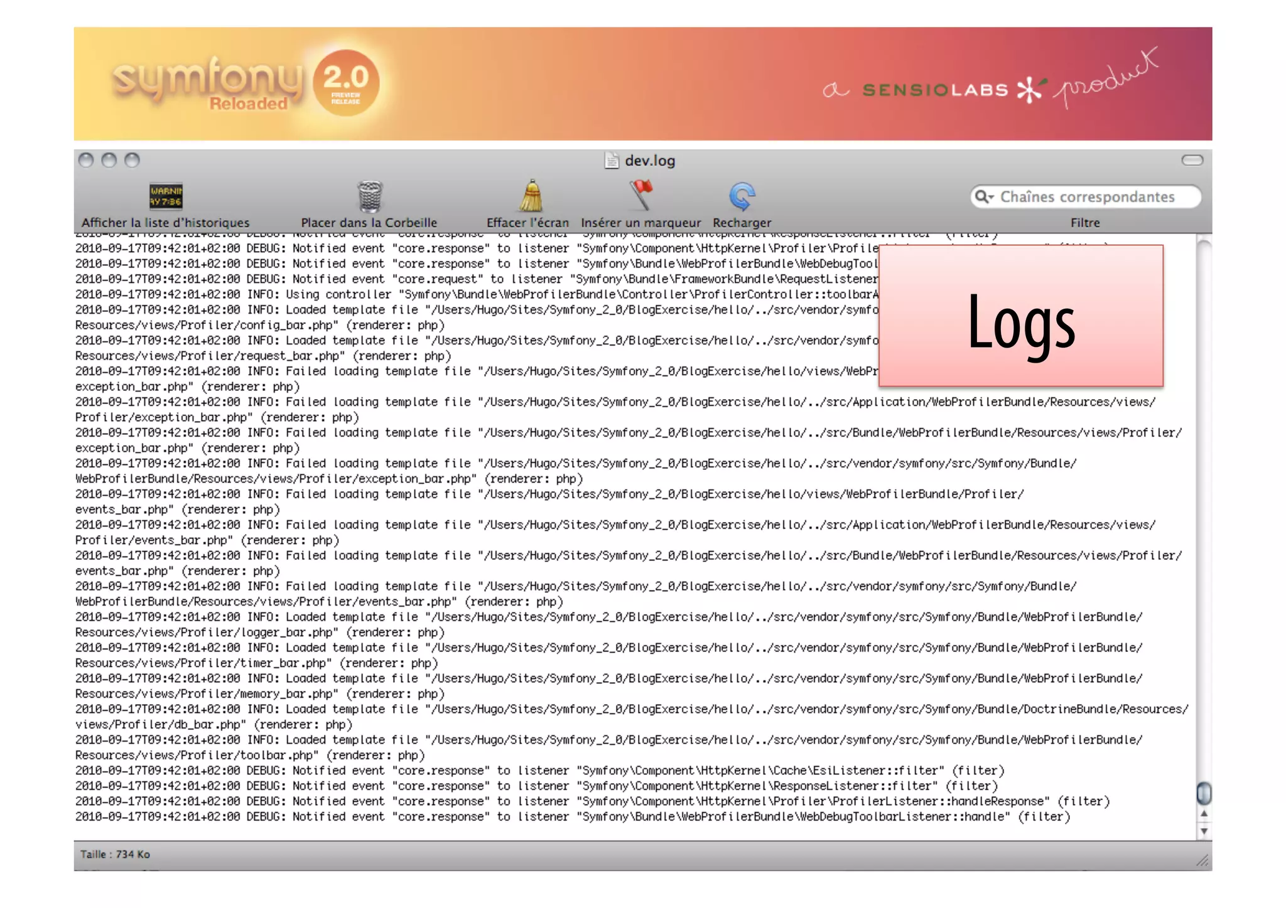Viewport: 1286px width, 908px height.
Task: Click the scroll down arrow
Action: pos(1204,831)
